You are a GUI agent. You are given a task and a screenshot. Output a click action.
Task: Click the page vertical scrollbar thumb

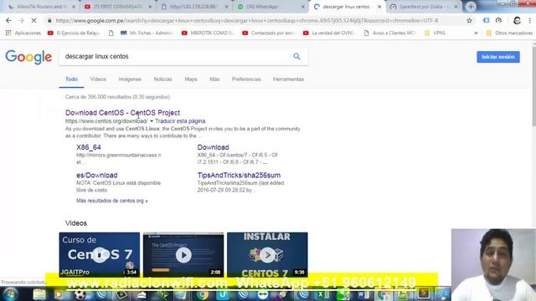[x=533, y=85]
